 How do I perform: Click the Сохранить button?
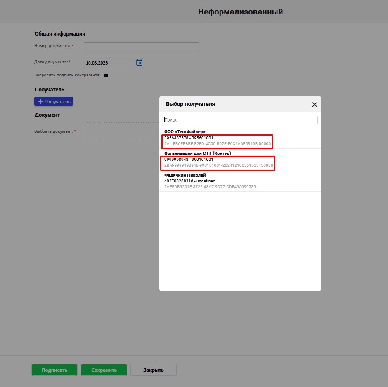click(104, 370)
